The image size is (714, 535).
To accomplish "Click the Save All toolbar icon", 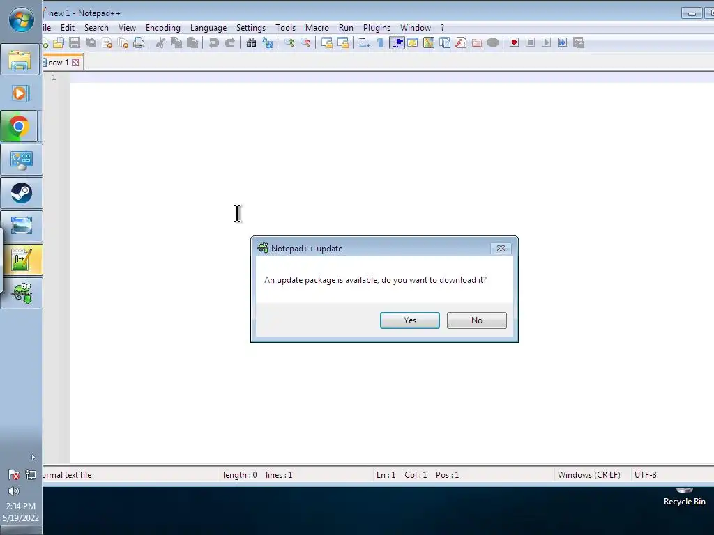I will click(x=91, y=42).
